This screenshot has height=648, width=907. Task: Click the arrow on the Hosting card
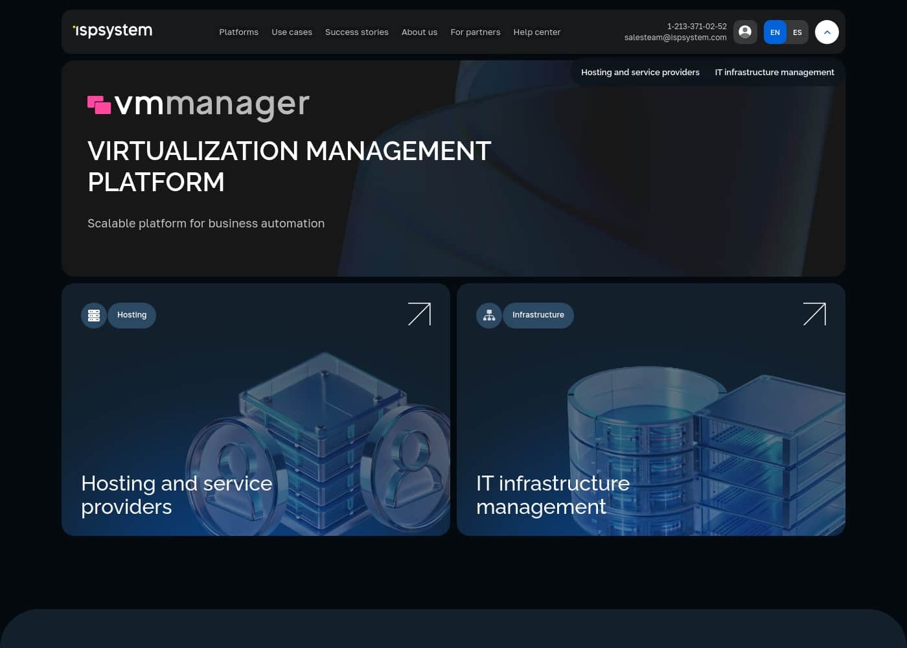coord(419,314)
